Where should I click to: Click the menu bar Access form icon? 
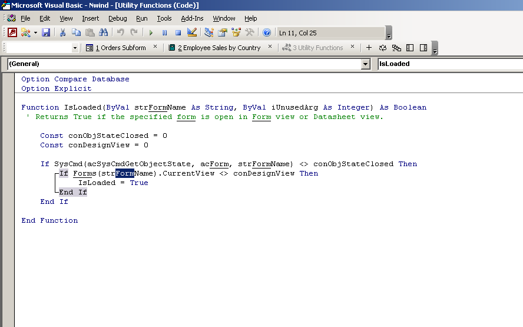[12, 18]
